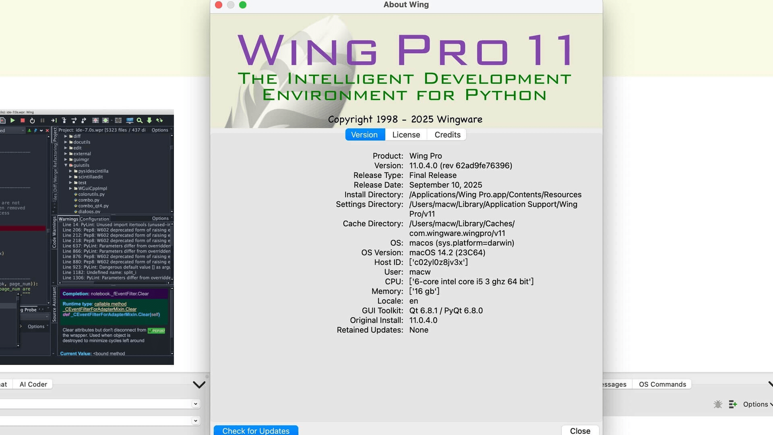Click the add command list-plus icon

point(733,404)
